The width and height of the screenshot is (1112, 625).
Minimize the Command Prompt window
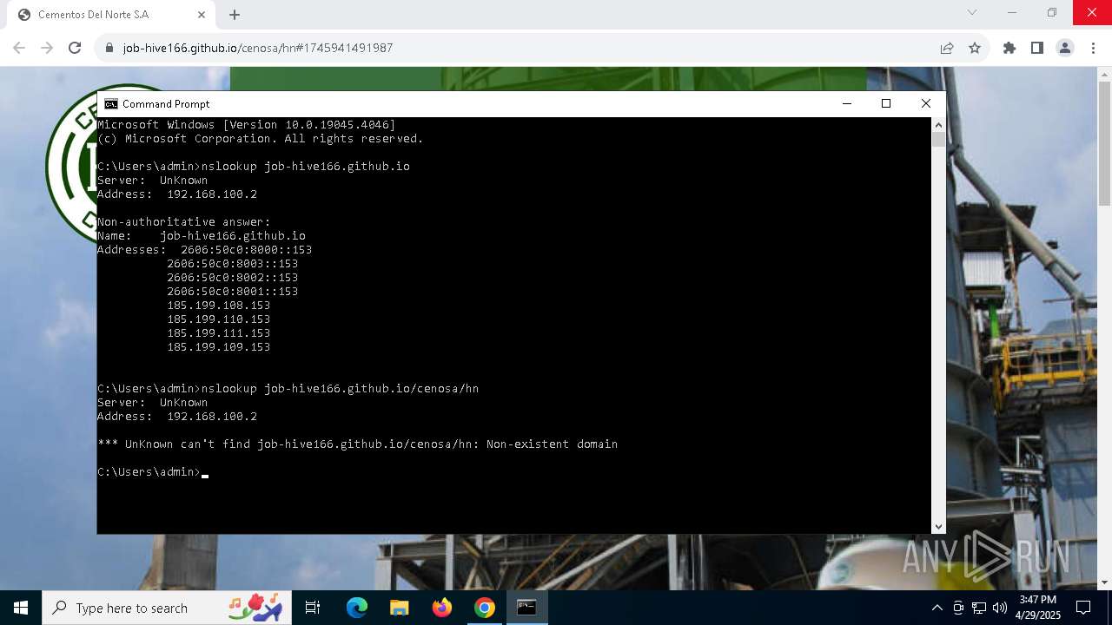point(847,103)
